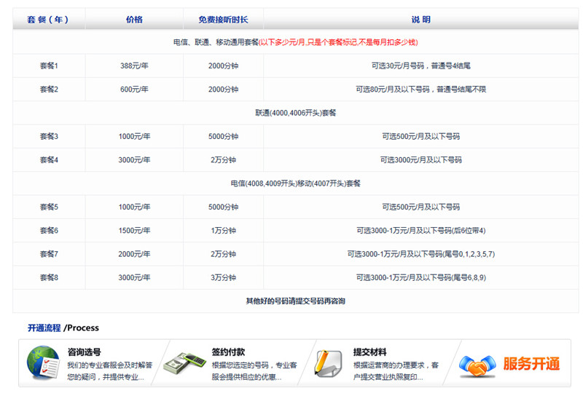Image resolution: width=583 pixels, height=393 pixels.
Task: Click the 开通流程 /Process section title
Action: click(63, 328)
